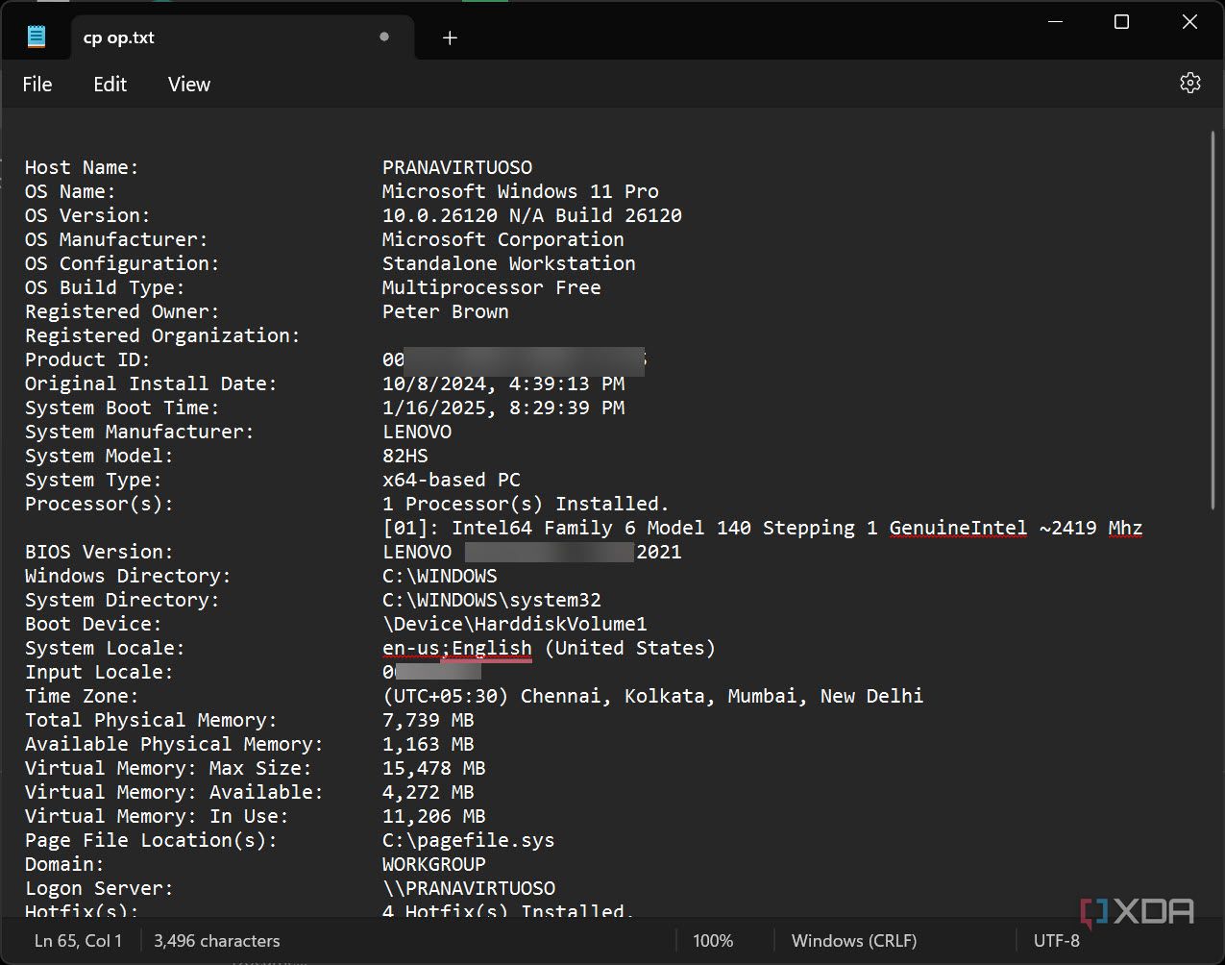Click the underlined Mhz word
Image resolution: width=1225 pixels, height=965 pixels.
[x=1125, y=528]
